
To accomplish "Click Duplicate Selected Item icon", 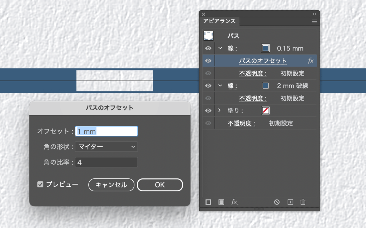I will 290,202.
